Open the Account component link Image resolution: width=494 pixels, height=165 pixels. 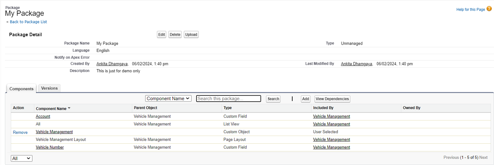[x=43, y=116]
